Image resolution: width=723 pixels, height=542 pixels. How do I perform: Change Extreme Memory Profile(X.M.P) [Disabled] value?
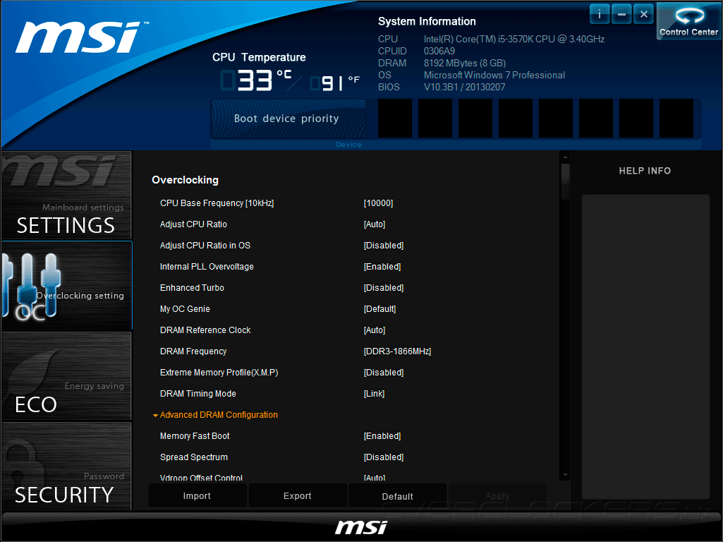click(384, 373)
